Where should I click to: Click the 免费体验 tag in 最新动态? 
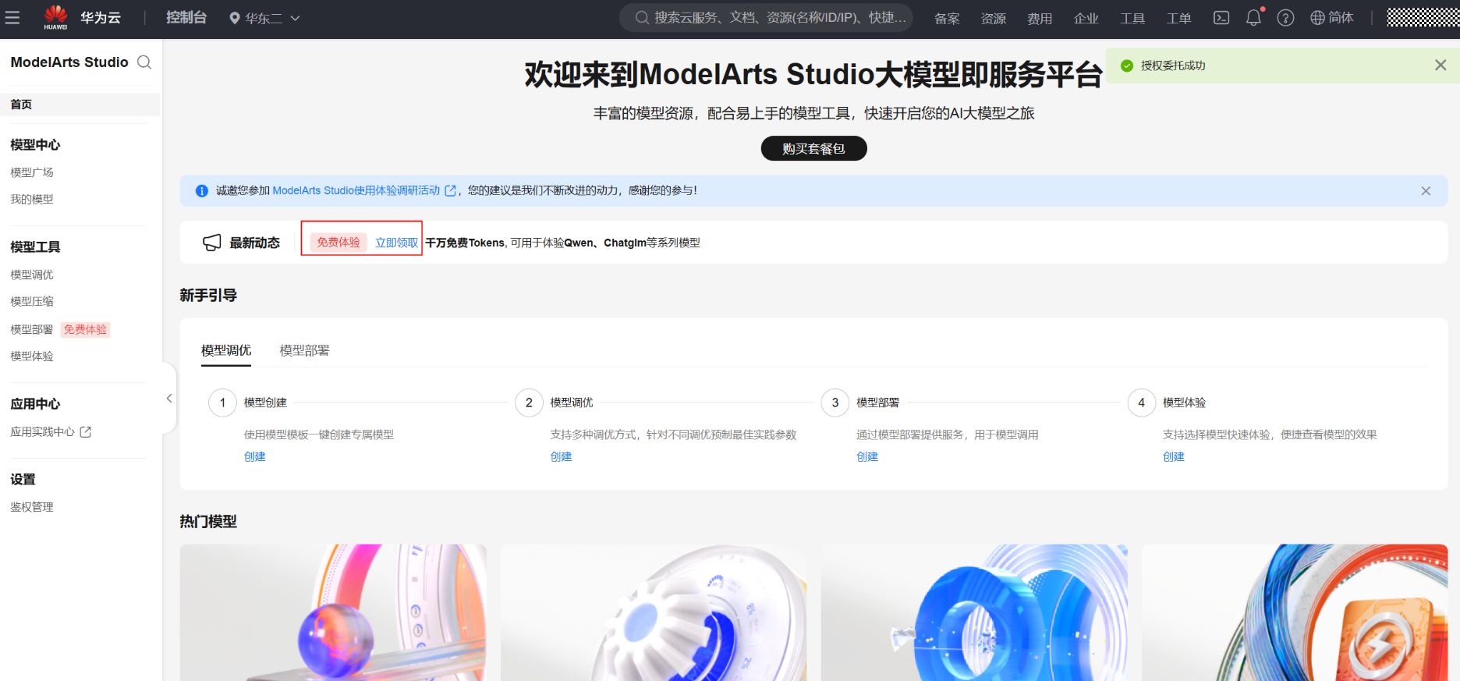pos(338,243)
